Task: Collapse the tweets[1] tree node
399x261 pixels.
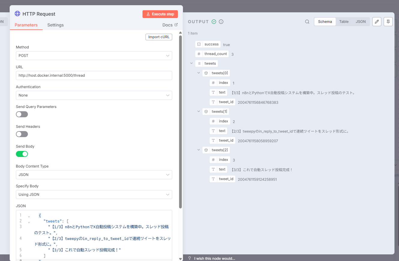Action: (x=199, y=112)
